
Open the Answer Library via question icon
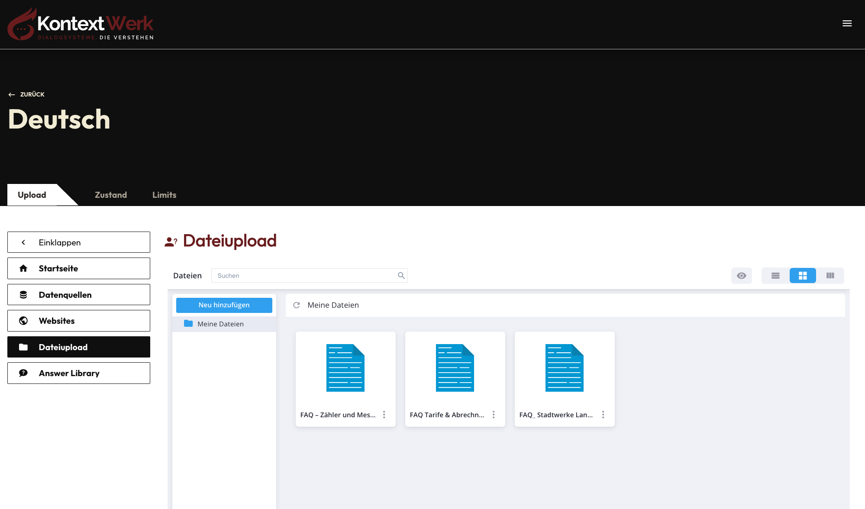tap(23, 373)
